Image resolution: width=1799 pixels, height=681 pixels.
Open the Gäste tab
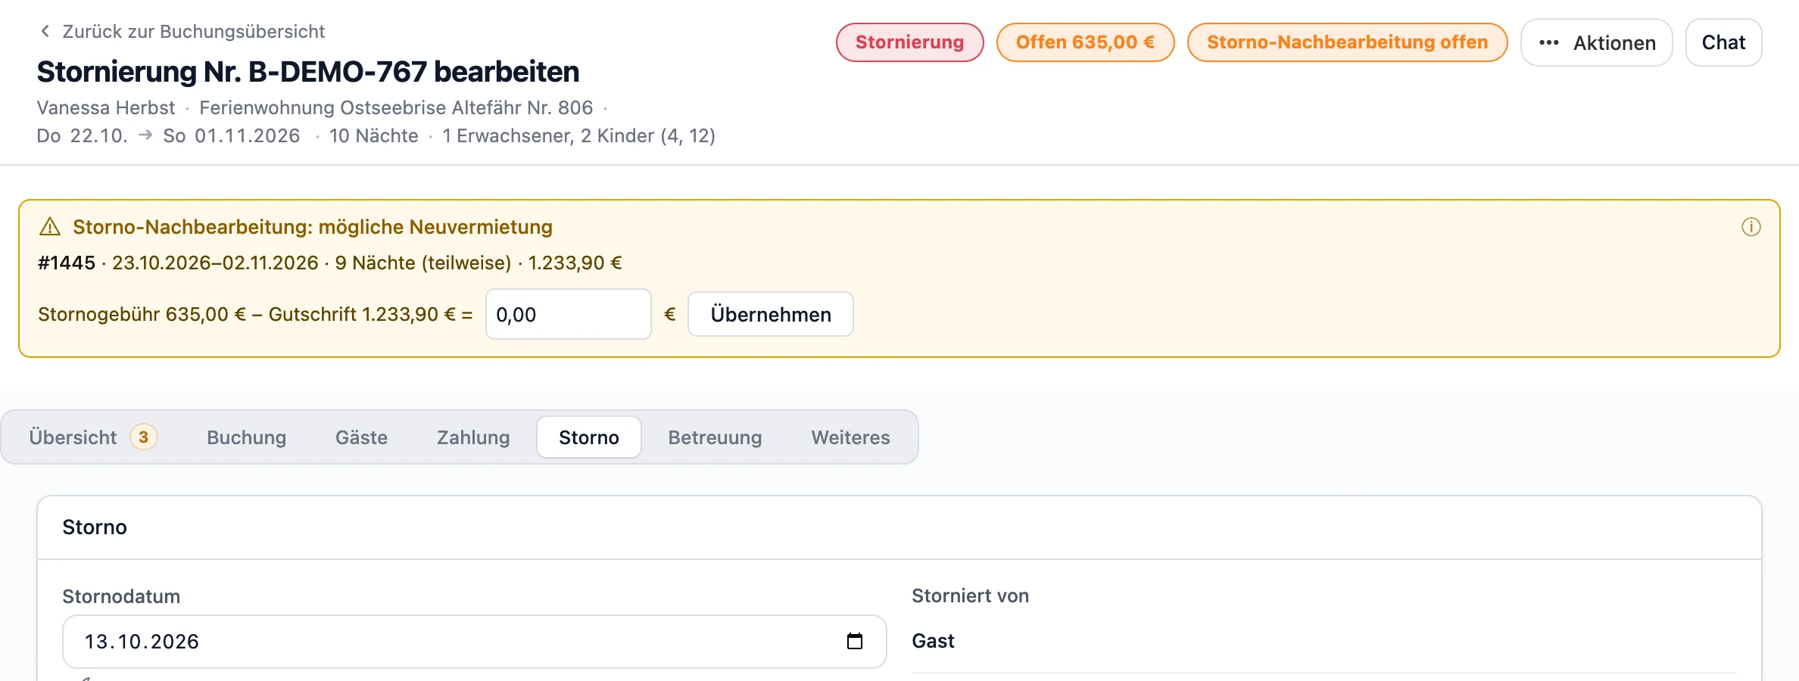[361, 437]
